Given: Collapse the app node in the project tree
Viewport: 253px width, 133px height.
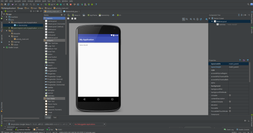Looking at the screenshot, I should pos(4,14).
